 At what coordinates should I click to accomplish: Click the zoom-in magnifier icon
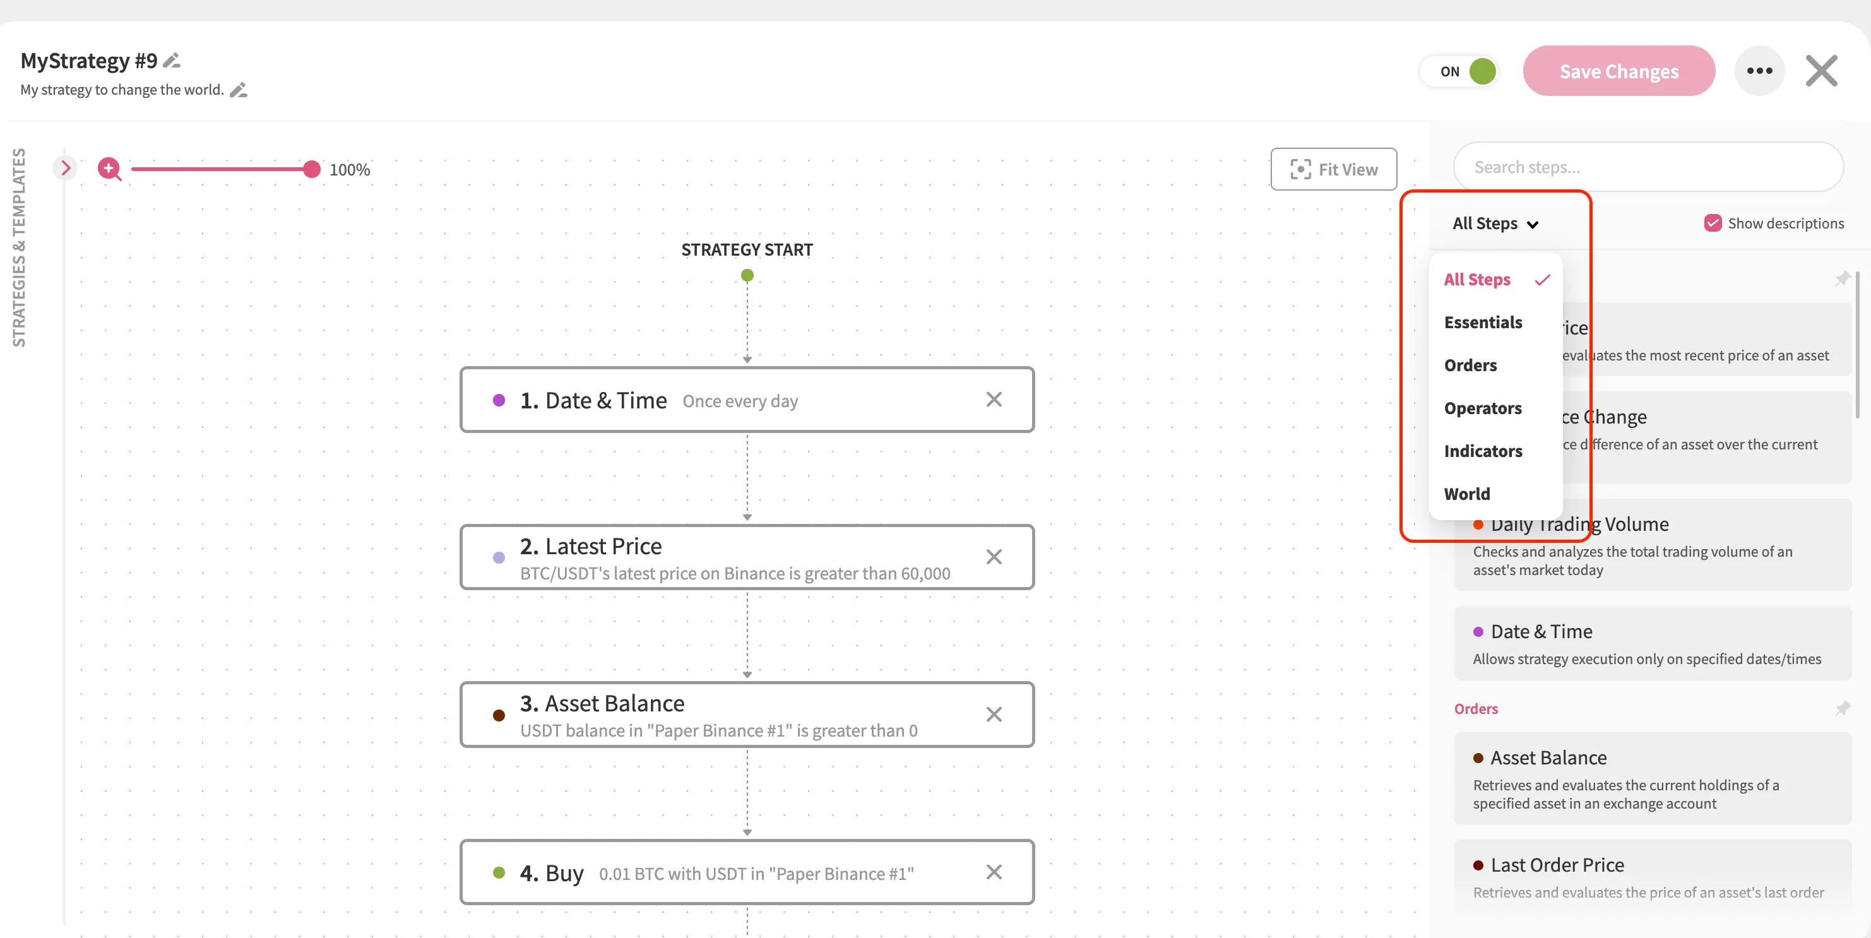[109, 169]
